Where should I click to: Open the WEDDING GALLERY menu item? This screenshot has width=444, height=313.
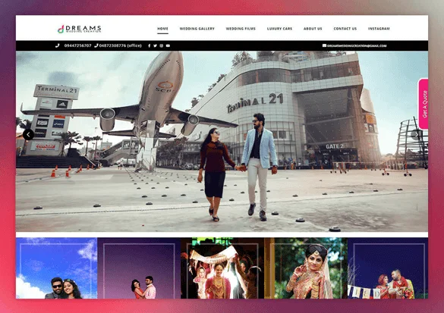tap(197, 29)
